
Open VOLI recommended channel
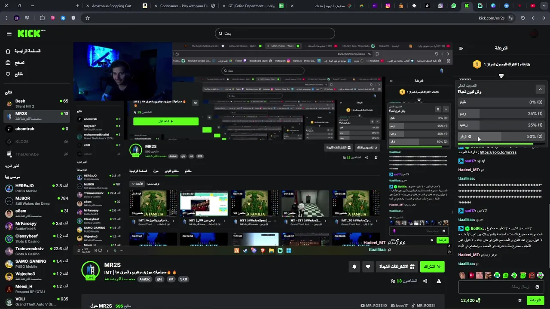pos(37,301)
